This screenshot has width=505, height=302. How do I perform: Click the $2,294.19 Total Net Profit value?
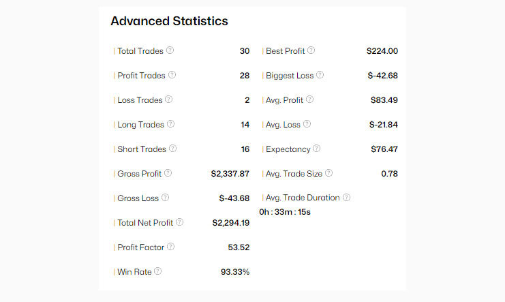pos(230,223)
